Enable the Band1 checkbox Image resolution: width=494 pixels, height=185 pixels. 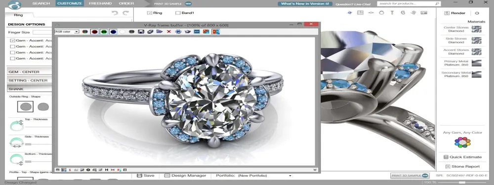pyautogui.click(x=178, y=13)
